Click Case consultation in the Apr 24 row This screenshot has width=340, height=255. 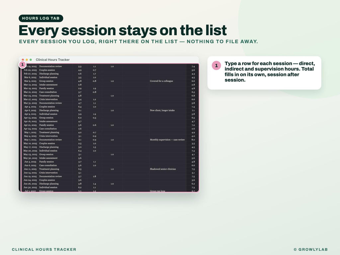click(48, 129)
